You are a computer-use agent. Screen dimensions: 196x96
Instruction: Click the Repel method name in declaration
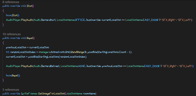tap(30, 38)
